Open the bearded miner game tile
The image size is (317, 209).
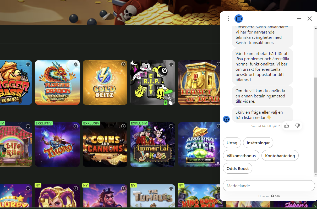[x=105, y=196]
